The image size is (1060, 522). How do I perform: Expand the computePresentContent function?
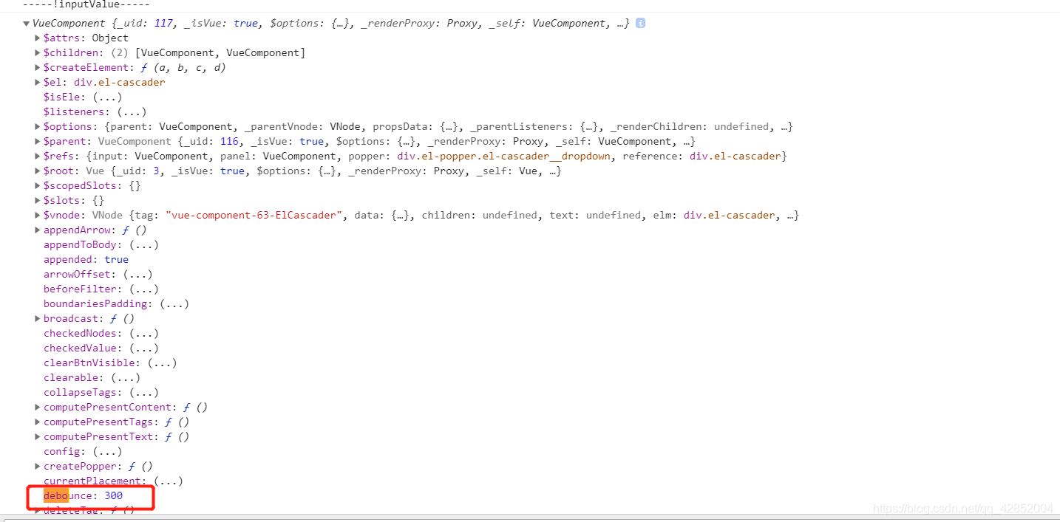(38, 407)
